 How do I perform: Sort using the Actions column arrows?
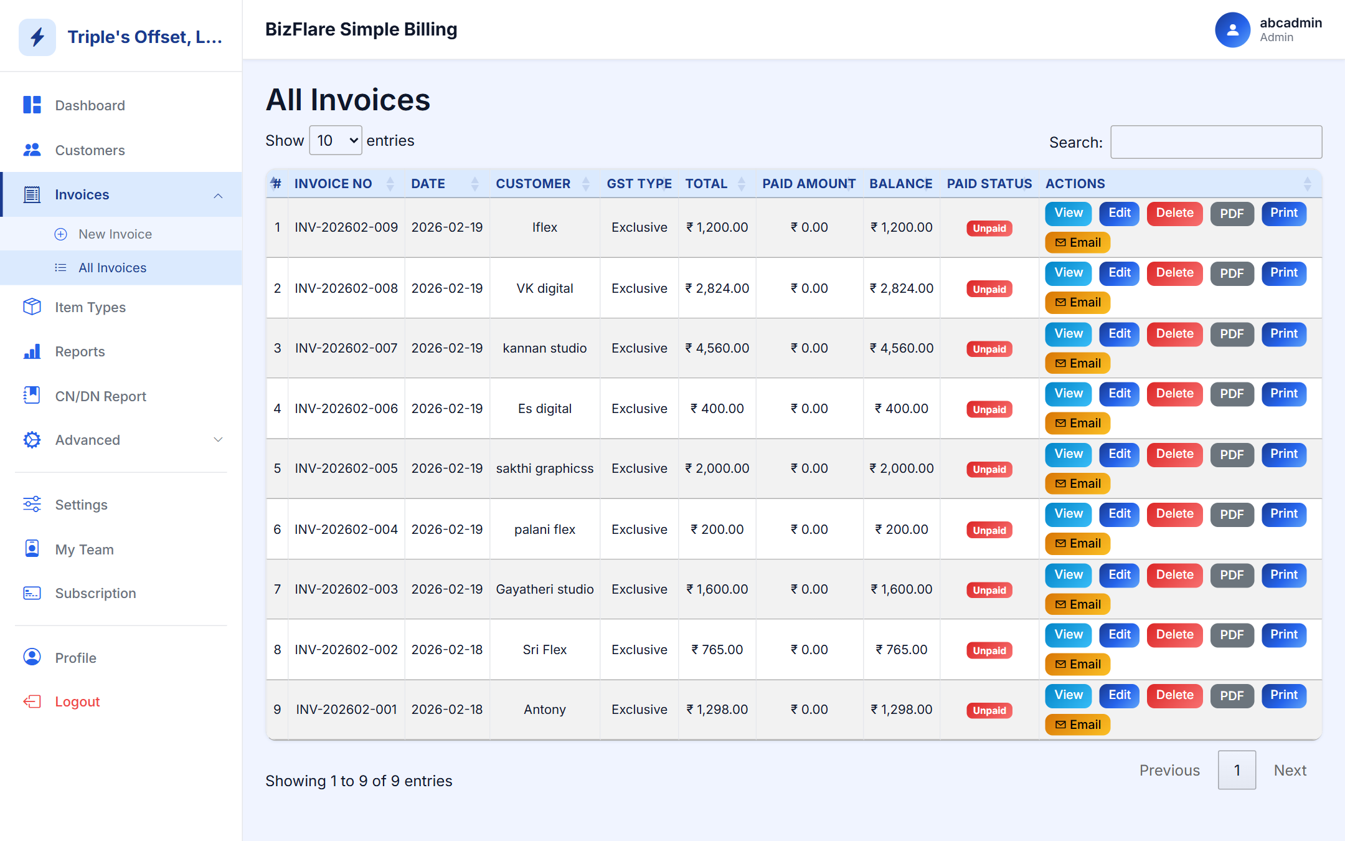pos(1308,184)
